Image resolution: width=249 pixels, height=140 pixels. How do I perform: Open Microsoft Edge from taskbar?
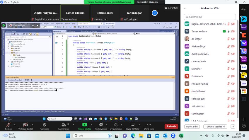[133, 136]
